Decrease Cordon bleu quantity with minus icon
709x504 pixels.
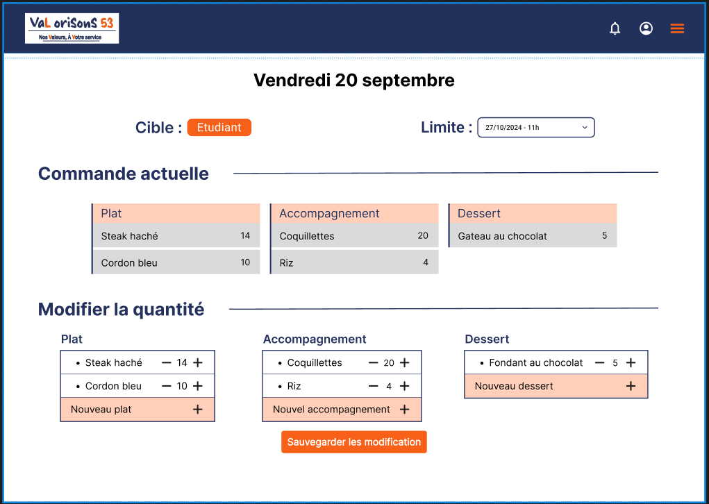(x=167, y=386)
